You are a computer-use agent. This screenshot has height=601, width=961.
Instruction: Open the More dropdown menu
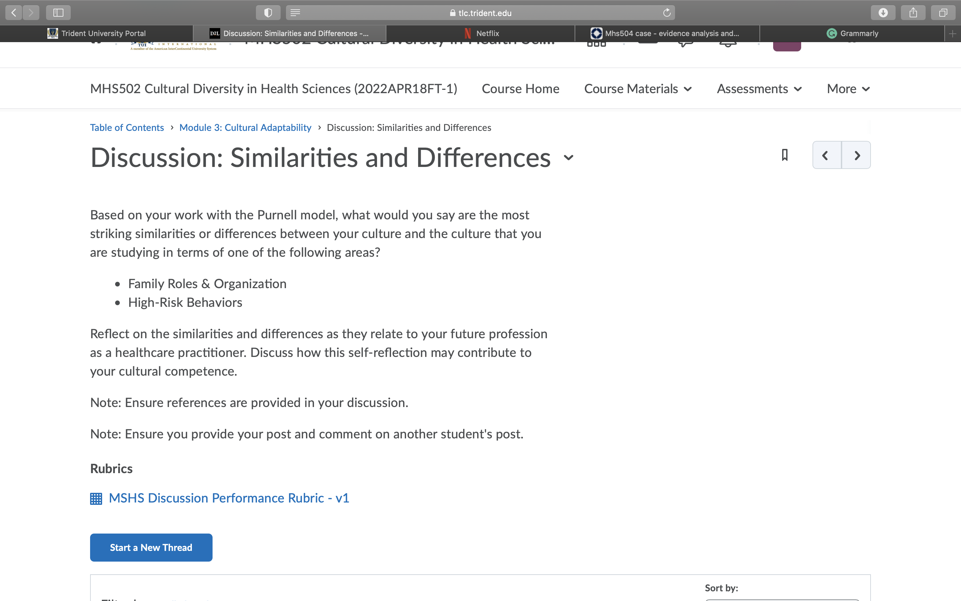848,88
